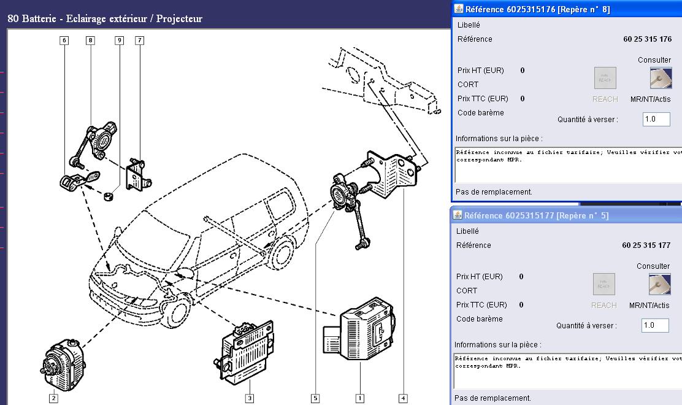Click the REACH icon in the Repère 8 window
This screenshot has height=405, width=682.
(605, 78)
